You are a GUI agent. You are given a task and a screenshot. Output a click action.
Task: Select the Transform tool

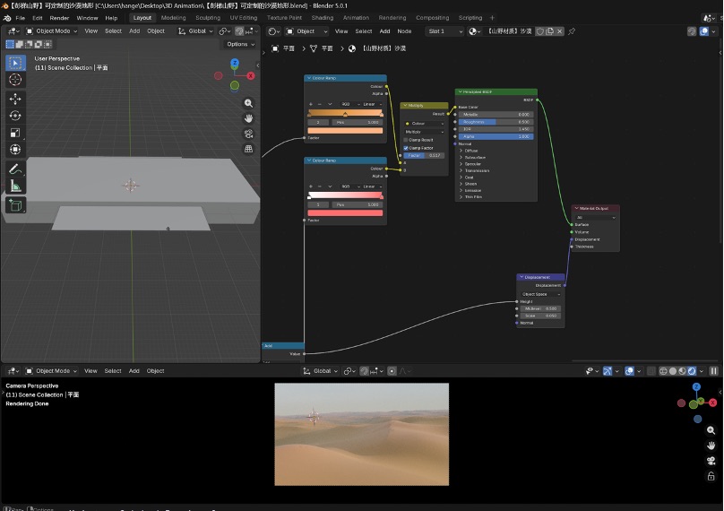point(15,149)
